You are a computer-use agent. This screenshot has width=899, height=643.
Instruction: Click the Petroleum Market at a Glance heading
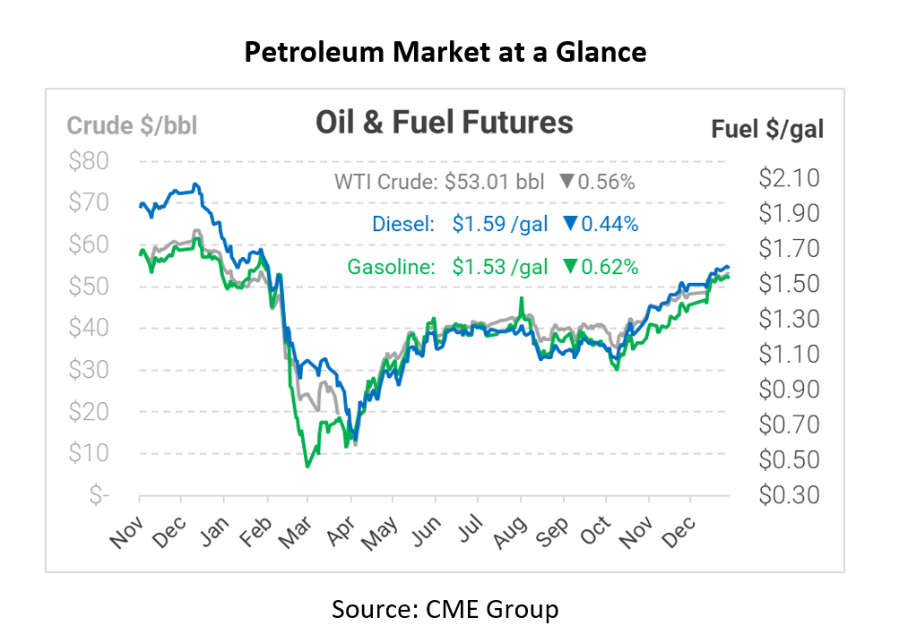(x=445, y=53)
